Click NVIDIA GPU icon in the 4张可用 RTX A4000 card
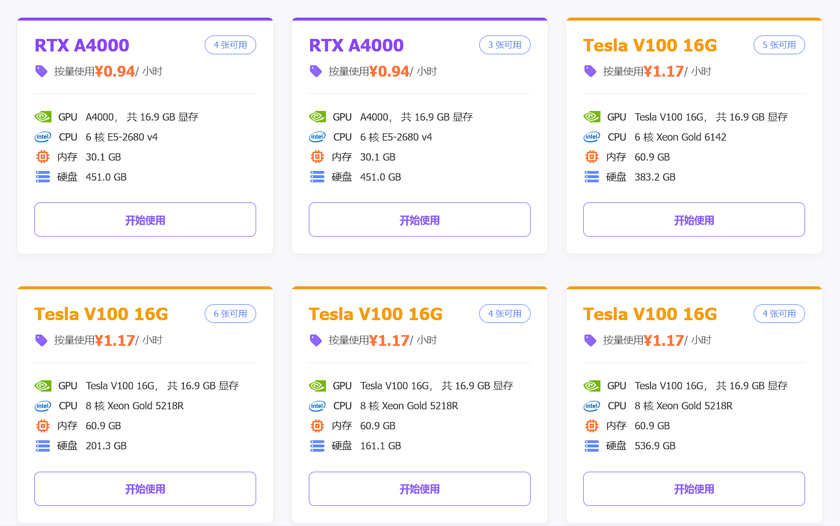Image resolution: width=840 pixels, height=526 pixels. pos(43,117)
